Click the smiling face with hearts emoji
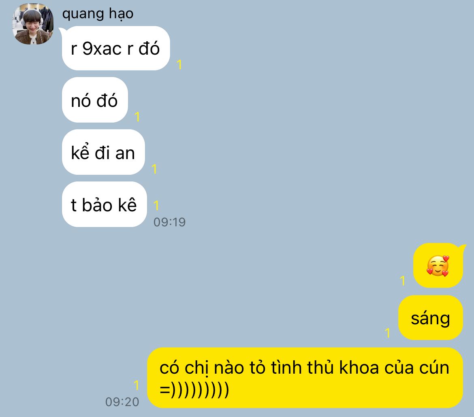The width and height of the screenshot is (474, 417). coord(438,266)
